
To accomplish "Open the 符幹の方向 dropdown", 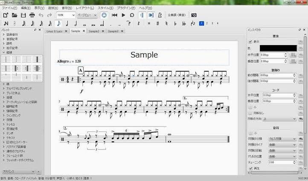I will click(279, 119).
